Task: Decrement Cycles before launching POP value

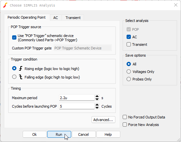Action: click(97, 108)
